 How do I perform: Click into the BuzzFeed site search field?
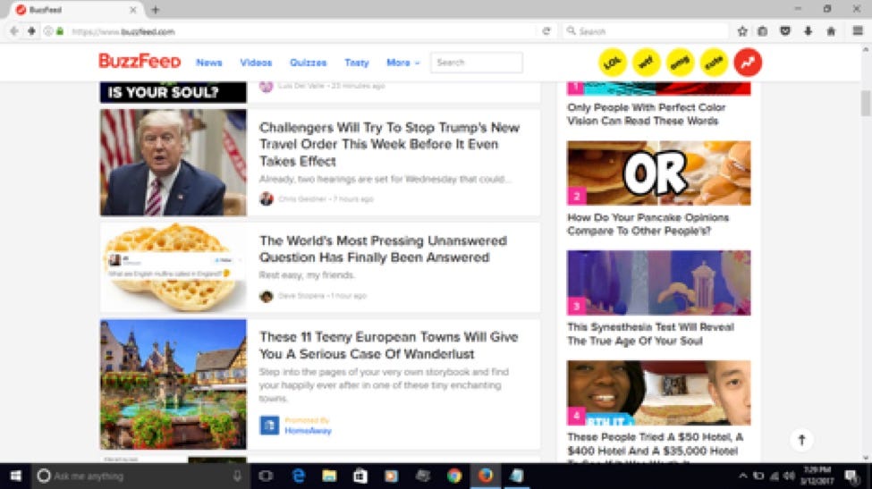tap(477, 63)
